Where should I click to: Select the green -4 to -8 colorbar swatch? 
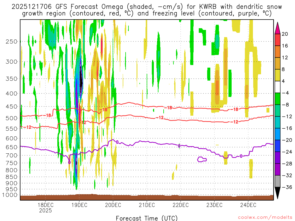[x=277, y=99]
